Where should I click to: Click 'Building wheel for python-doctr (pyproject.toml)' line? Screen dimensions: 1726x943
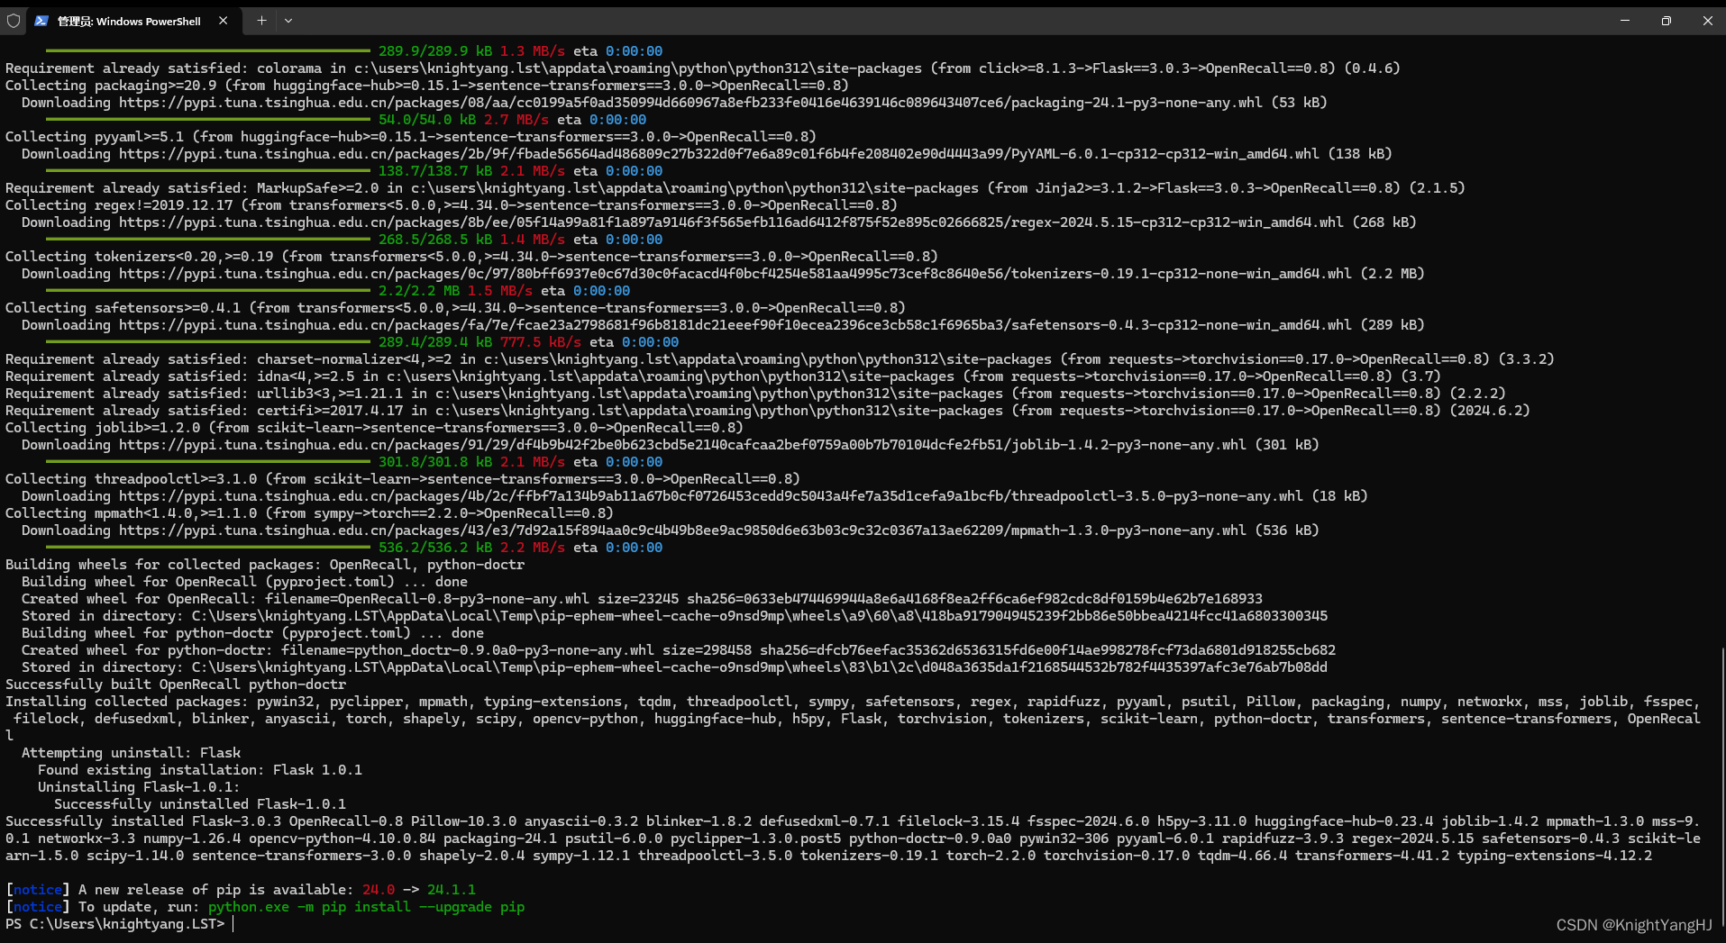click(252, 633)
